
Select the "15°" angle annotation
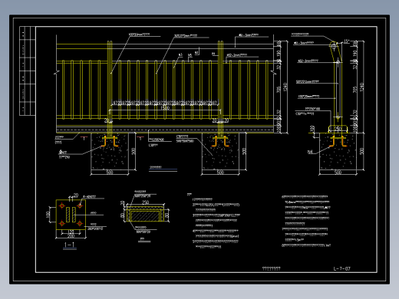(x=346, y=41)
